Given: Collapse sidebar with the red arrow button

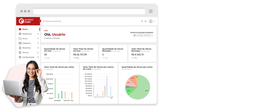Looking at the screenshot, I should [40, 21].
